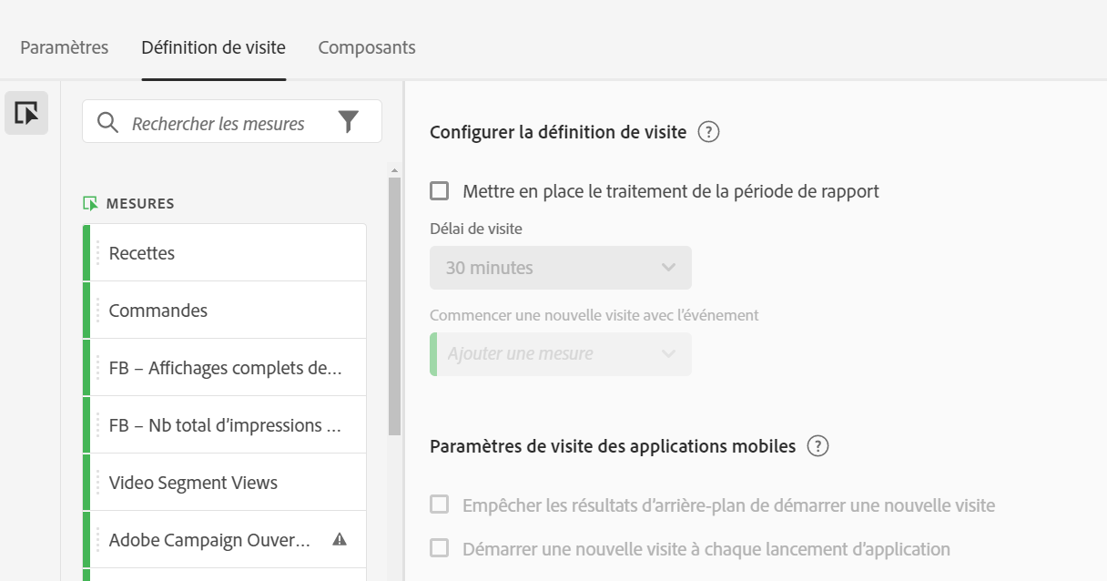Open the Délai de visite 30 minutes dropdown
Image resolution: width=1107 pixels, height=581 pixels.
[x=560, y=268]
